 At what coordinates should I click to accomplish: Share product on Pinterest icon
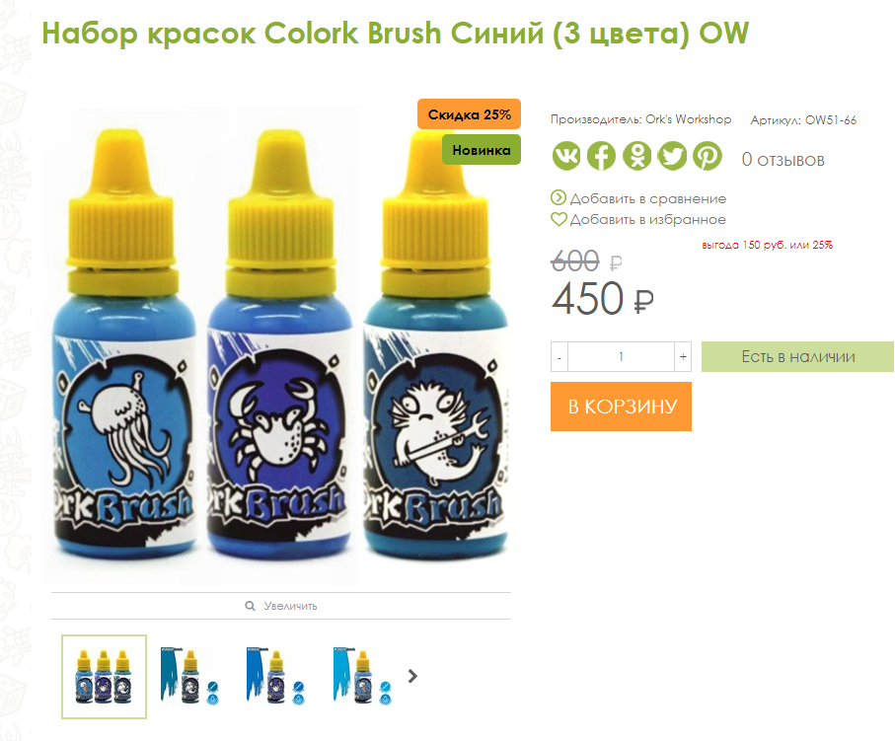(x=708, y=155)
